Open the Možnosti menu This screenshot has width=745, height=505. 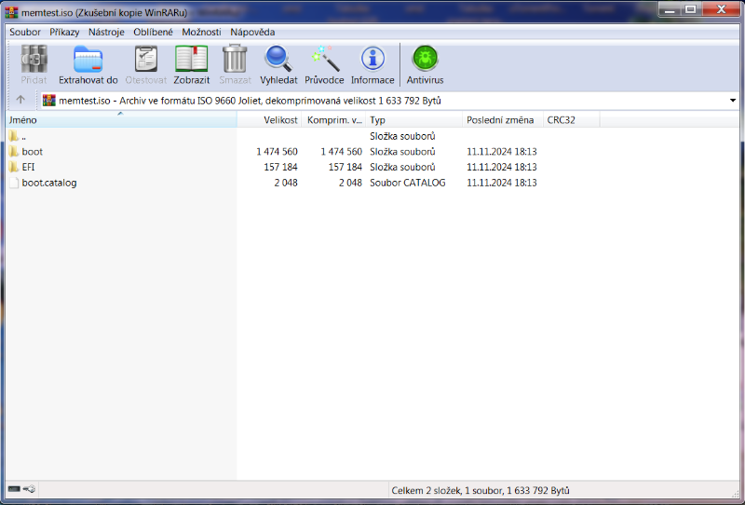[201, 32]
